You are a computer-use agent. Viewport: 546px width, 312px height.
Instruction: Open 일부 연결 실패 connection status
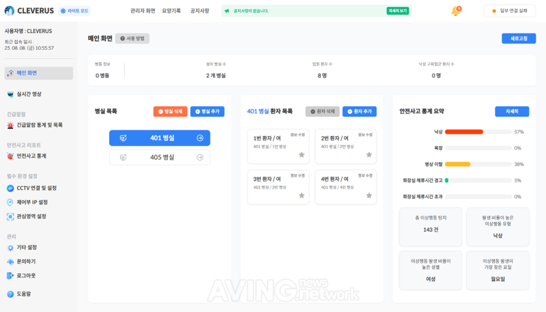[510, 11]
